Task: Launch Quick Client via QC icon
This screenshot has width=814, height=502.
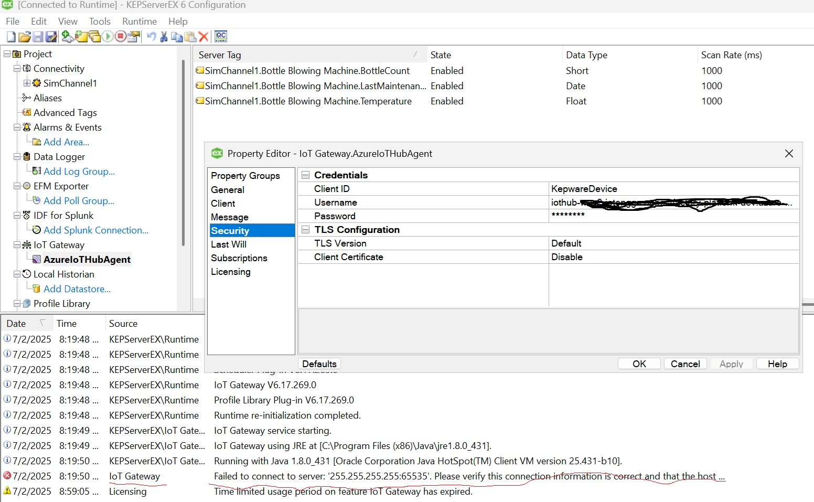Action: click(221, 36)
